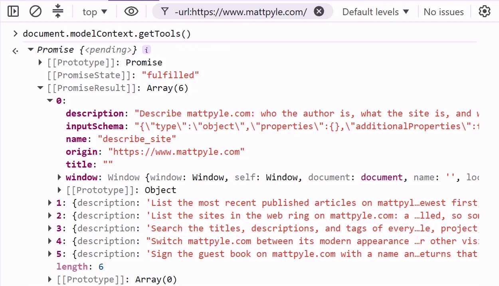Open the 'top' JavaScript context dropdown

coord(95,12)
